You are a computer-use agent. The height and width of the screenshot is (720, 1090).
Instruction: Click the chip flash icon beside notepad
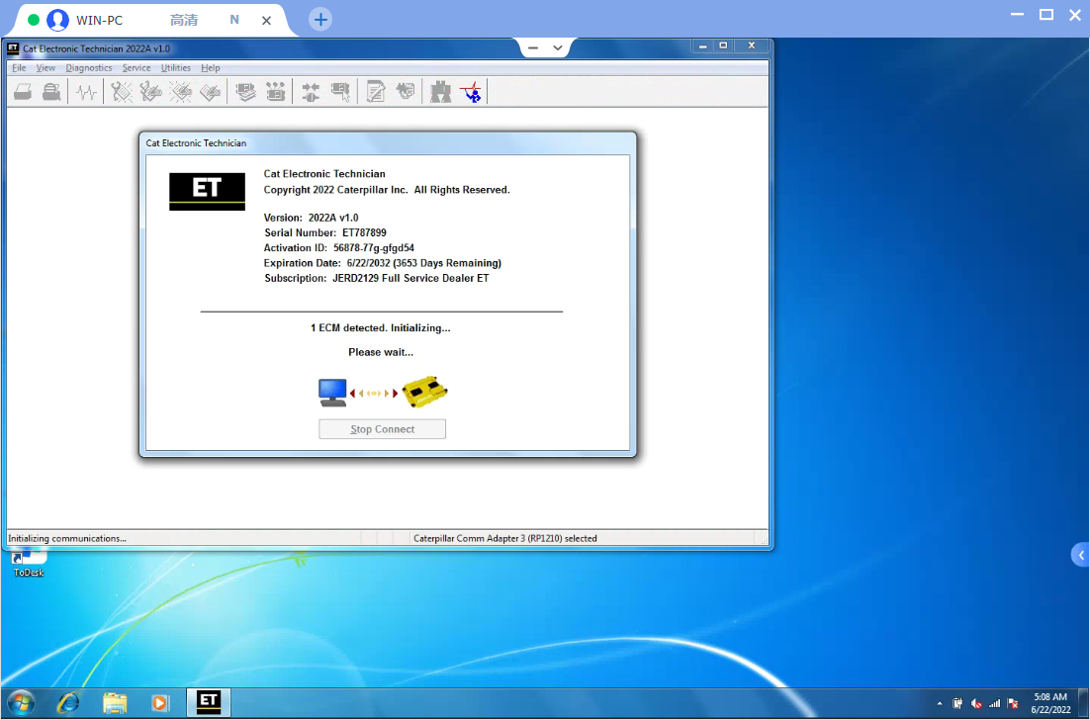click(406, 92)
